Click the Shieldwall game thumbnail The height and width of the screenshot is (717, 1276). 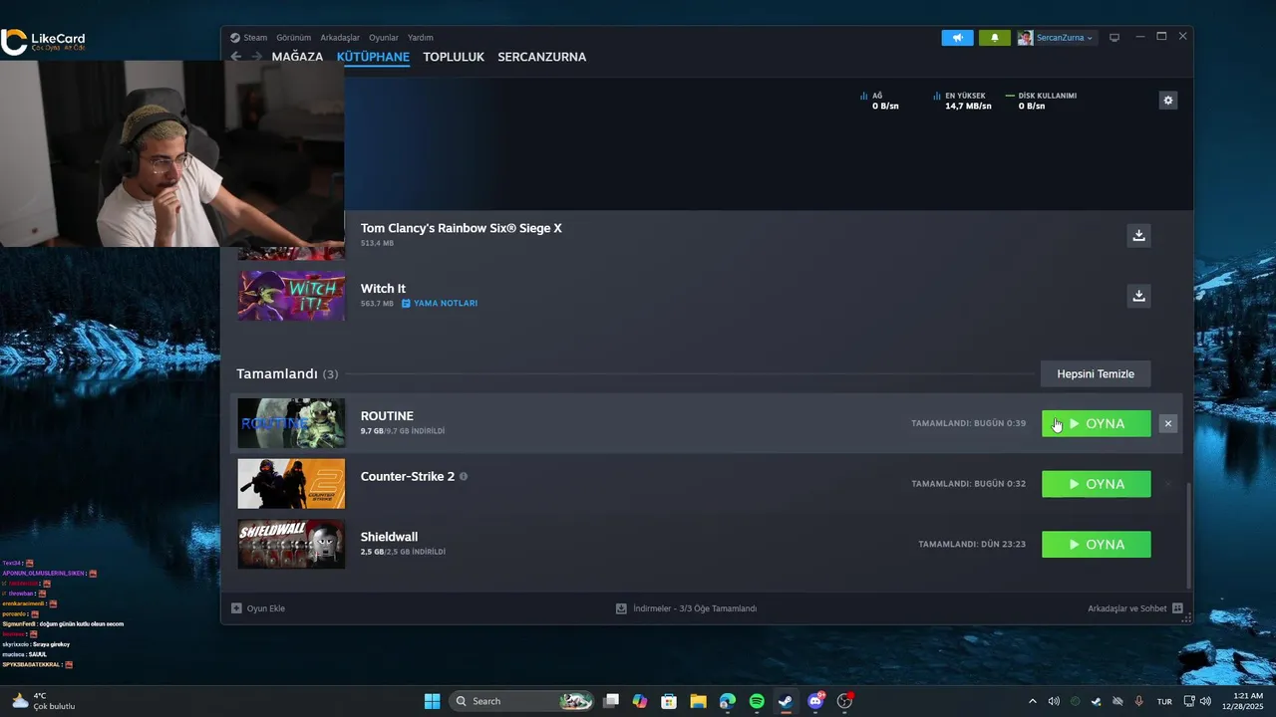[291, 545]
